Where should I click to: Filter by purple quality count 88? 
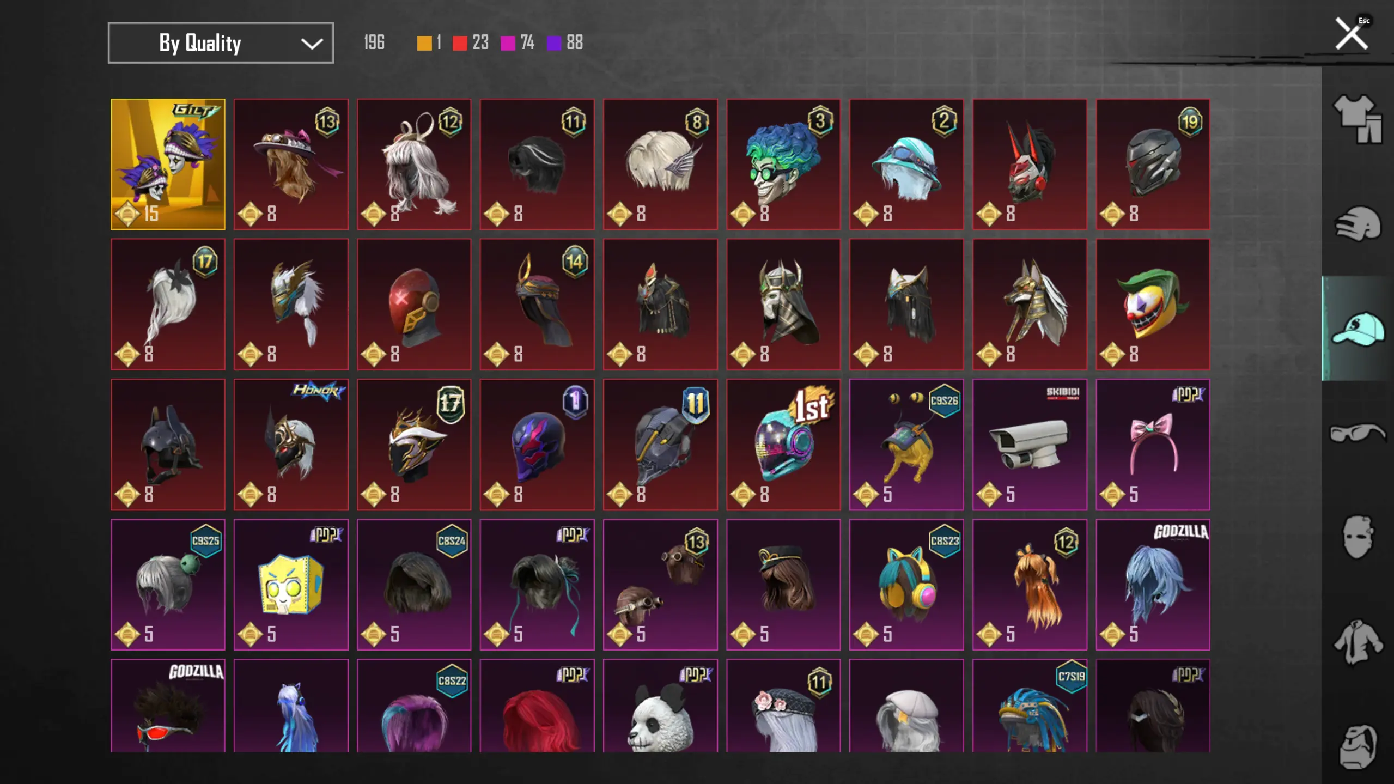click(564, 42)
